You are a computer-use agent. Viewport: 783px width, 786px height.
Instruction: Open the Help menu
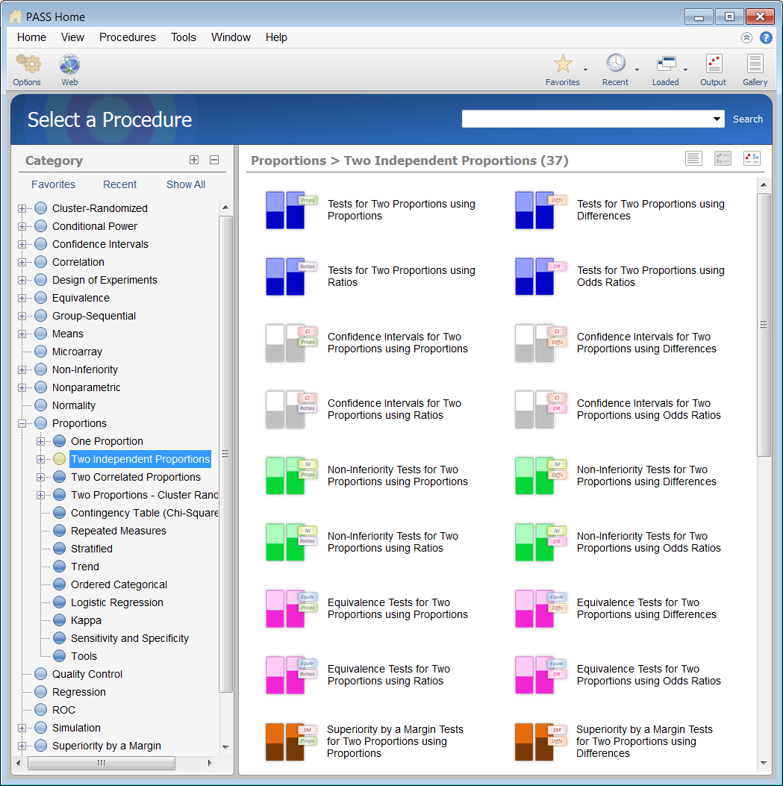point(276,37)
